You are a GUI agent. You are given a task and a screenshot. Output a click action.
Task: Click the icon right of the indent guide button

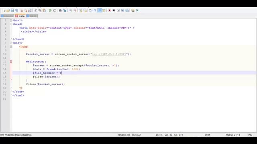point(104,10)
